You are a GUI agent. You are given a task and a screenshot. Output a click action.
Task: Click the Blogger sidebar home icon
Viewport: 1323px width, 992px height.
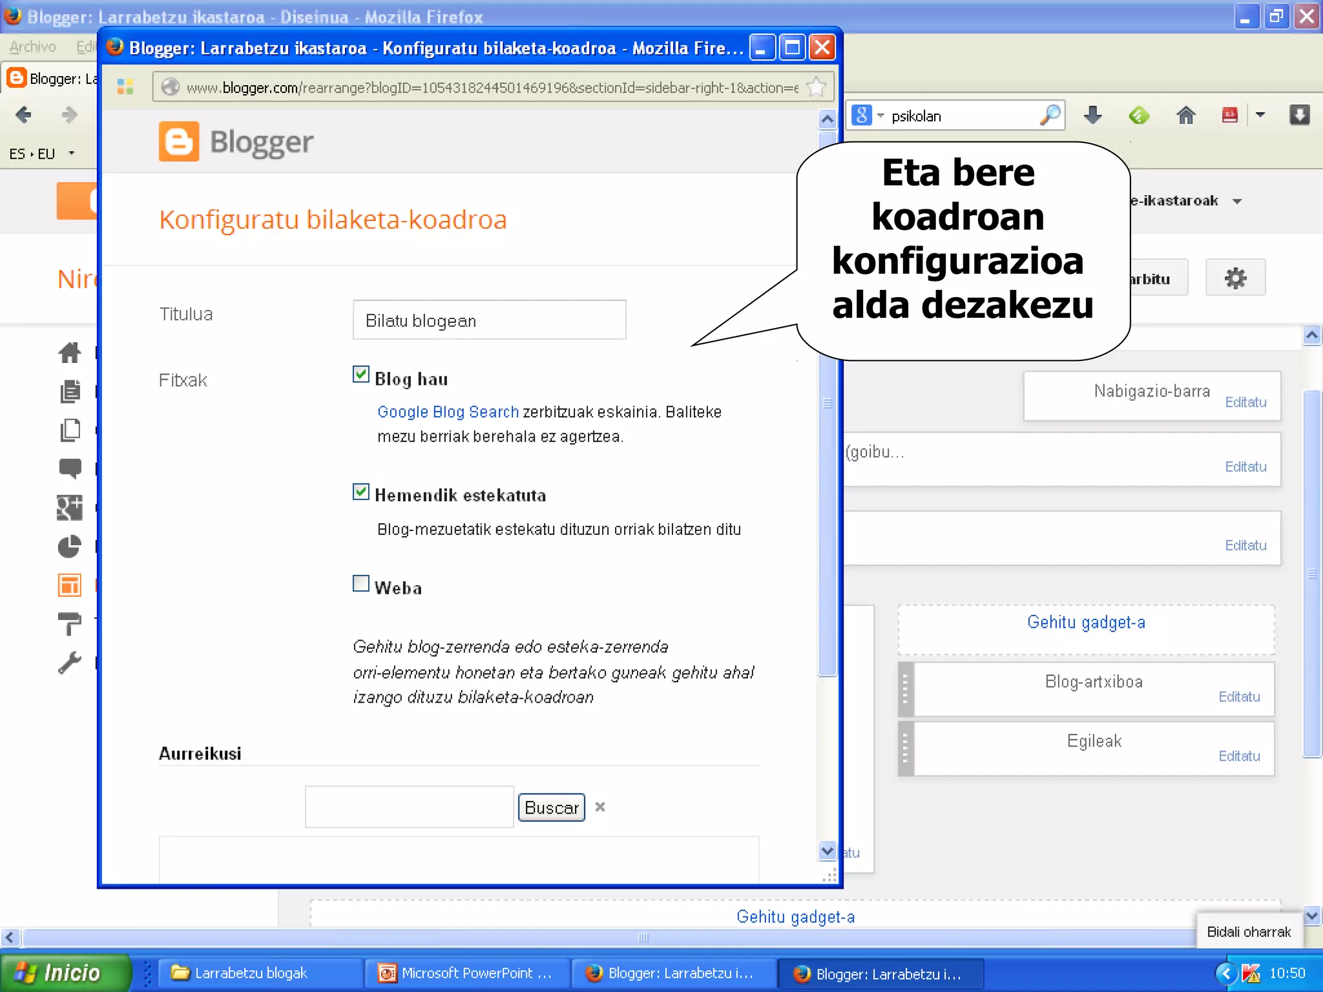click(70, 353)
